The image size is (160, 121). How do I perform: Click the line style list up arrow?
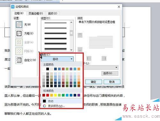[71, 22]
